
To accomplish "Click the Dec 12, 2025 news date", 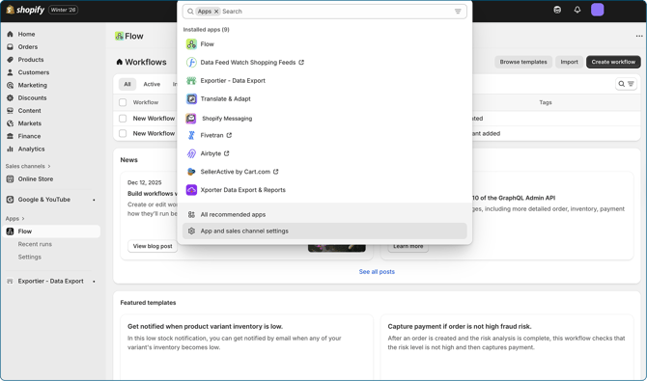I will [x=145, y=182].
